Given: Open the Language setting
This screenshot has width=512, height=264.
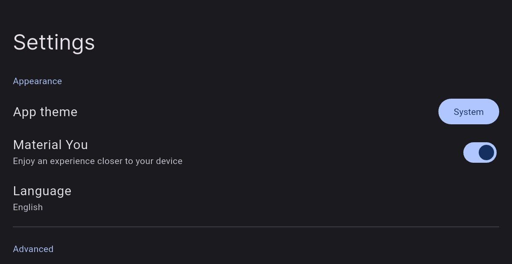Looking at the screenshot, I should point(42,191).
